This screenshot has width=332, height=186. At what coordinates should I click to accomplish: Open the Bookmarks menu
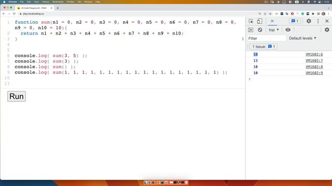[x=58, y=2]
